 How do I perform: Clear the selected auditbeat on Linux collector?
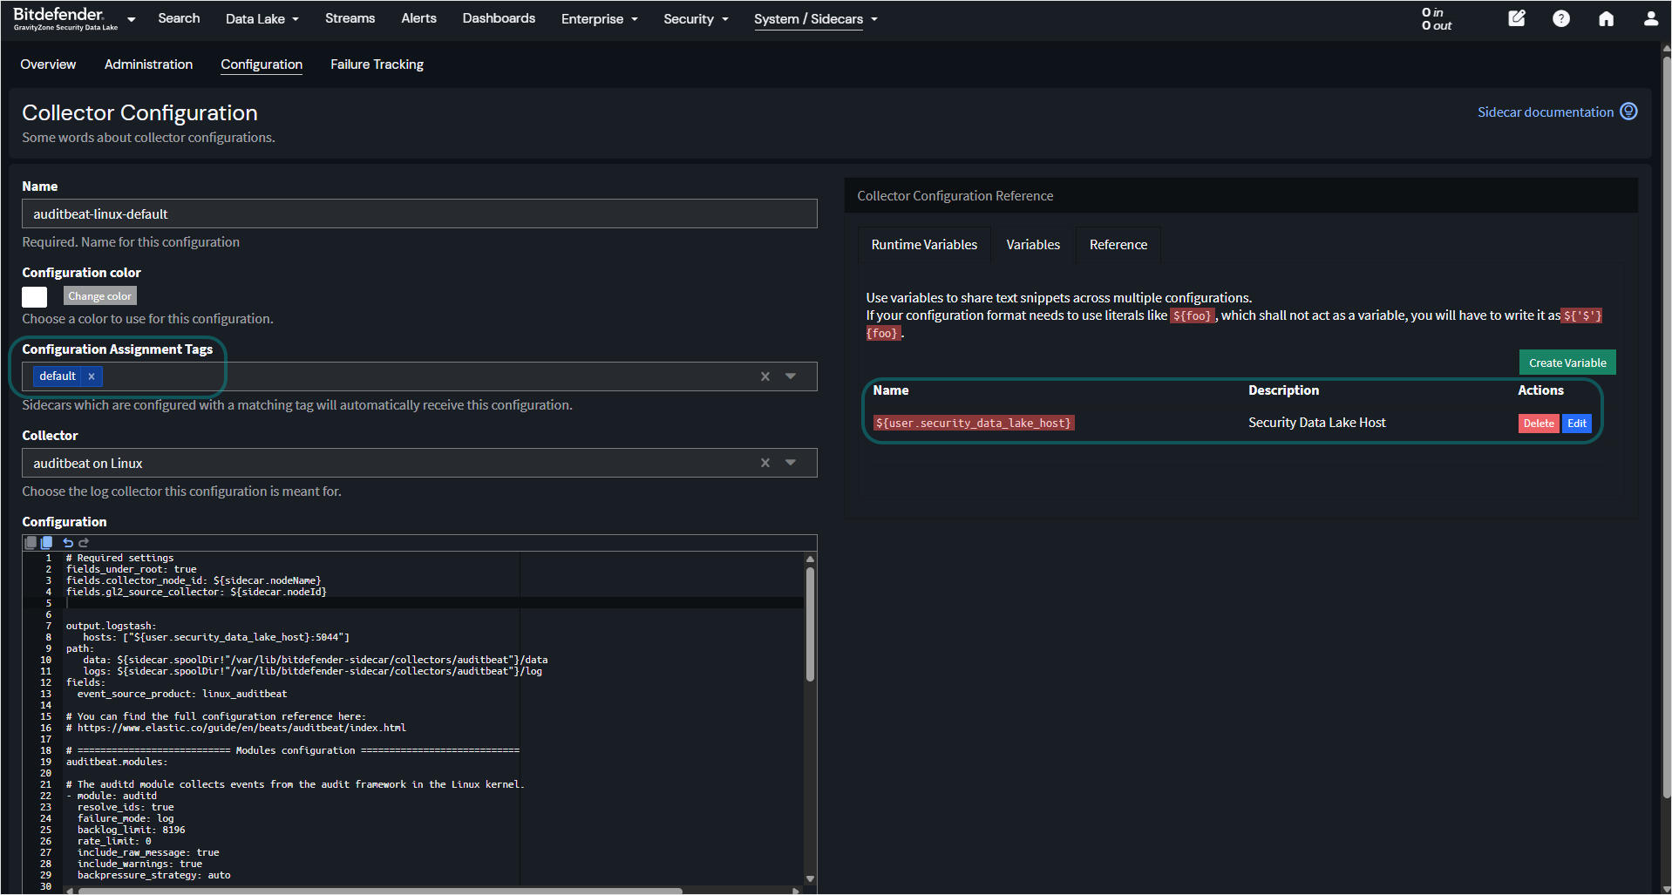tap(765, 463)
